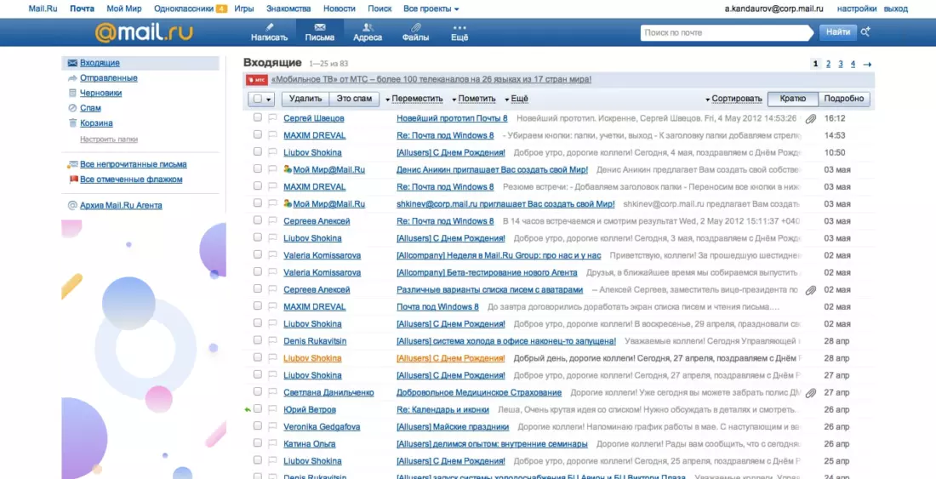Open sender Valeria Komissarova on Бета-тестирование message
Image resolution: width=936 pixels, height=479 pixels.
coord(322,272)
